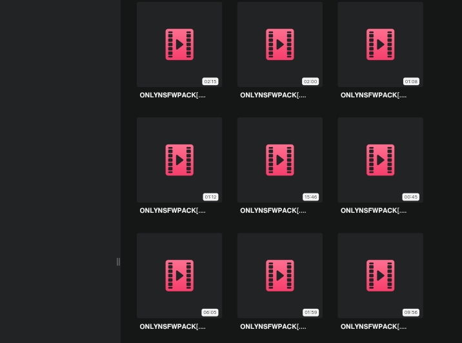462x343 pixels.
Task: Click the 06:05 duration badge
Action: 210,313
